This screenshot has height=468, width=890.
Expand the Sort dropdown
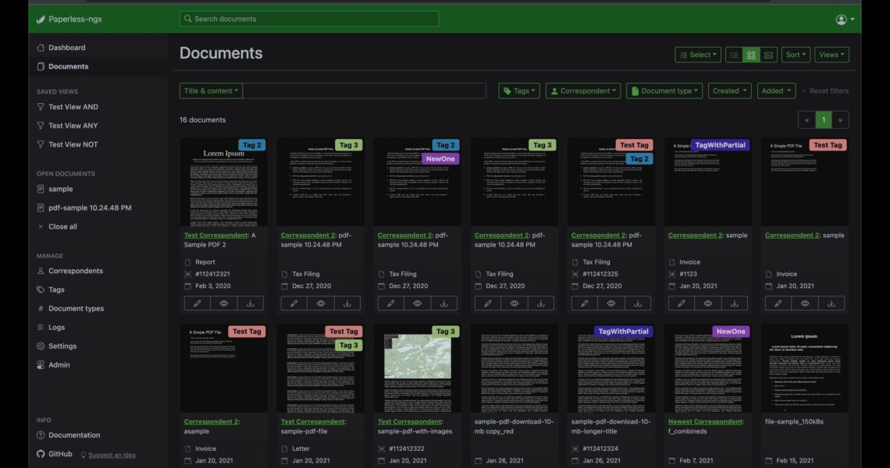[x=796, y=55]
